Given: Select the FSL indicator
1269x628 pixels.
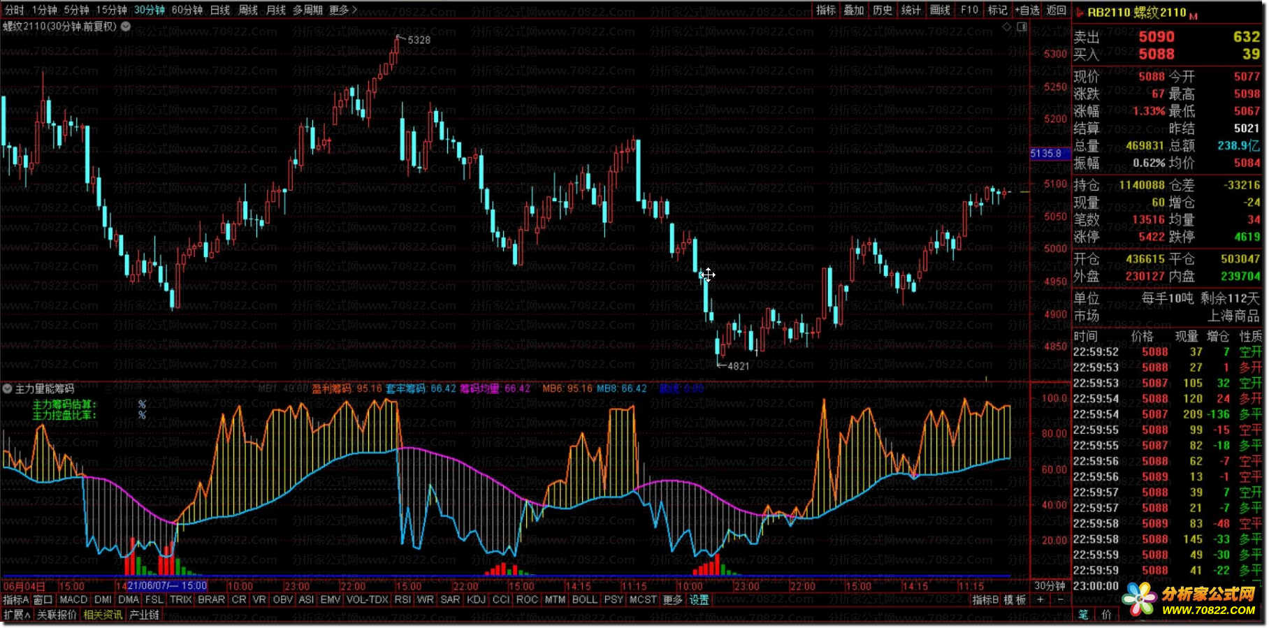Looking at the screenshot, I should click(x=154, y=600).
